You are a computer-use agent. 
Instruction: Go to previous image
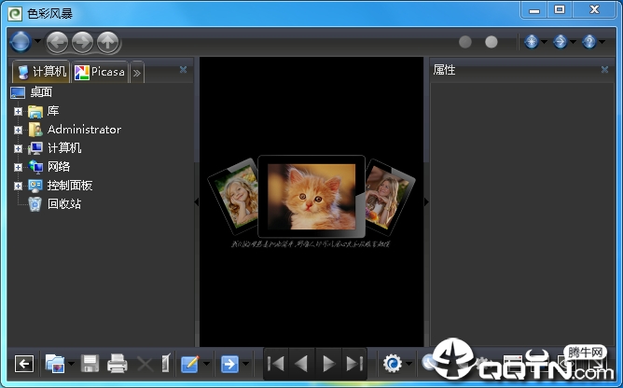[301, 364]
